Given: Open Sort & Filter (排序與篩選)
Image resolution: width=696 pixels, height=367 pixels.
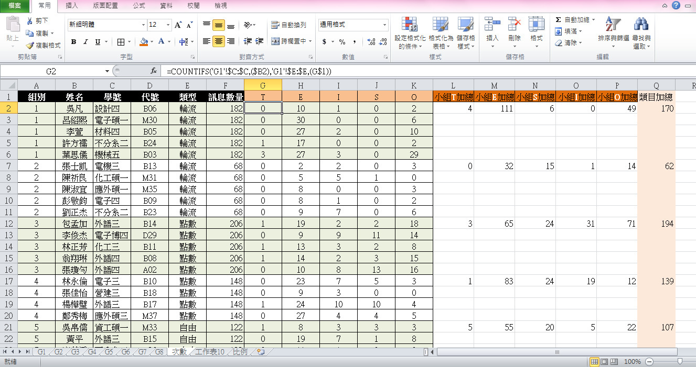Looking at the screenshot, I should pyautogui.click(x=613, y=32).
